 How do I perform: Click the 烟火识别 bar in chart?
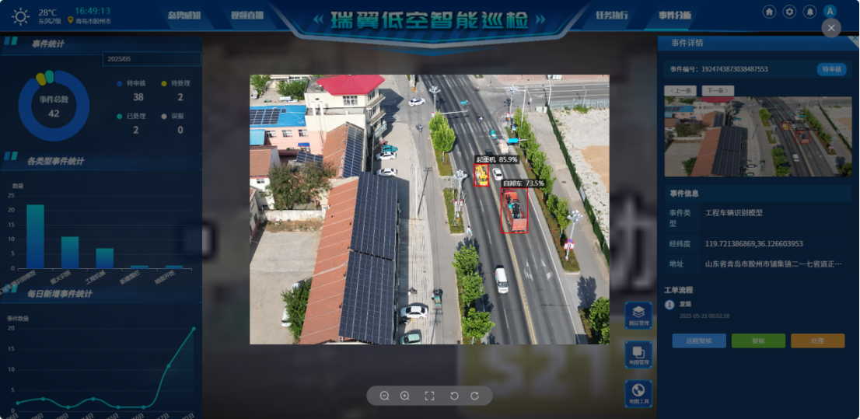coord(70,253)
